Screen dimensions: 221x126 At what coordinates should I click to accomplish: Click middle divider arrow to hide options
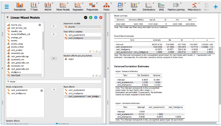[x=108, y=68]
